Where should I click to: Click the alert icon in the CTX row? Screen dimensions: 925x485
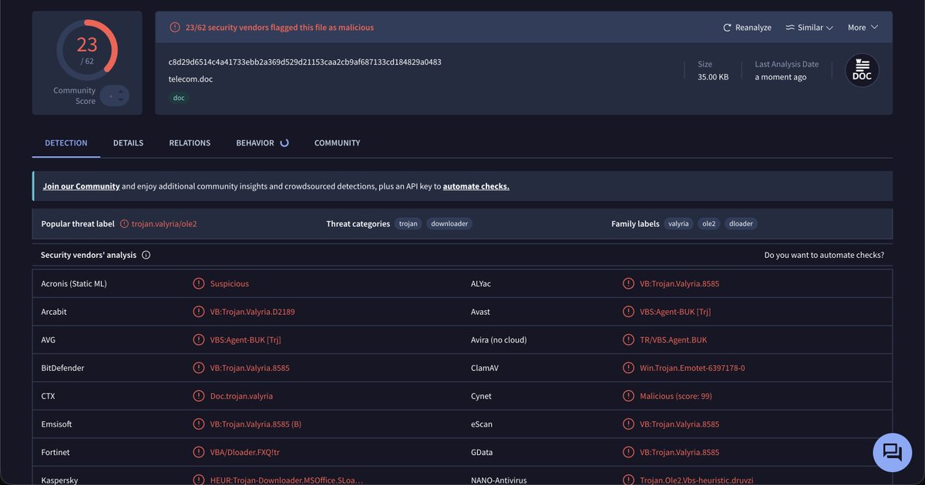click(x=199, y=396)
